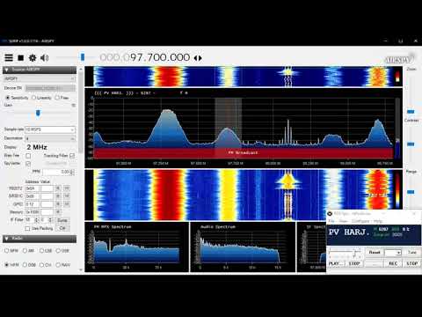
Task: Toggle the SpyVerter checkbox
Action: [28, 164]
